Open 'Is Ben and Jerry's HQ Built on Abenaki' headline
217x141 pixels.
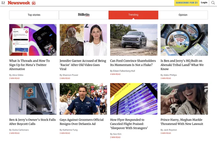click(x=182, y=65)
